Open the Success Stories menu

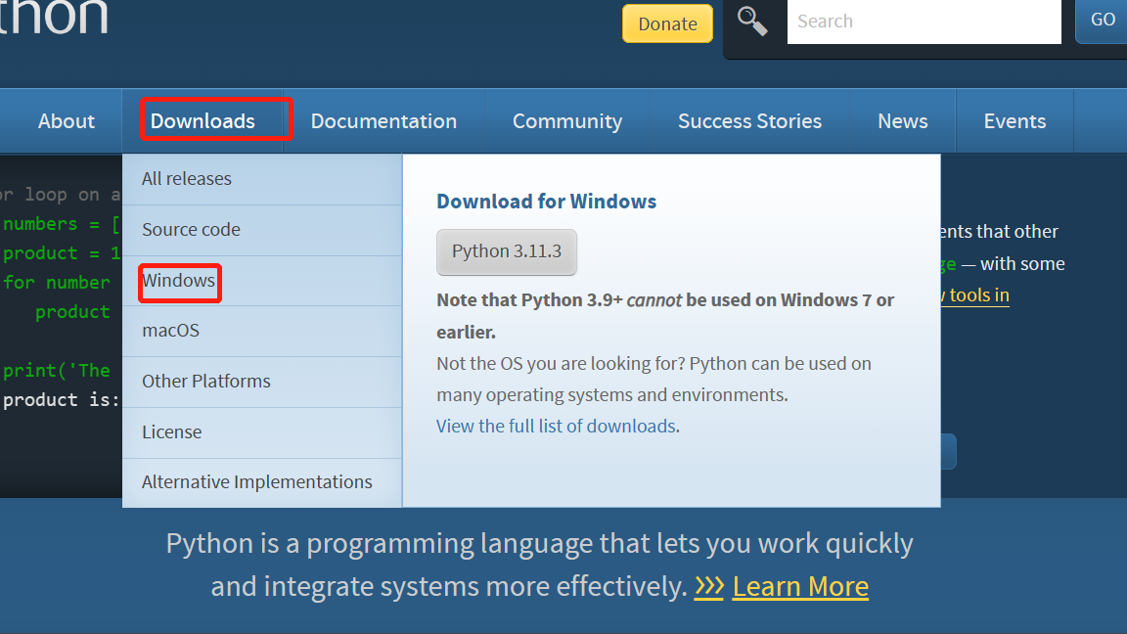[x=749, y=120]
